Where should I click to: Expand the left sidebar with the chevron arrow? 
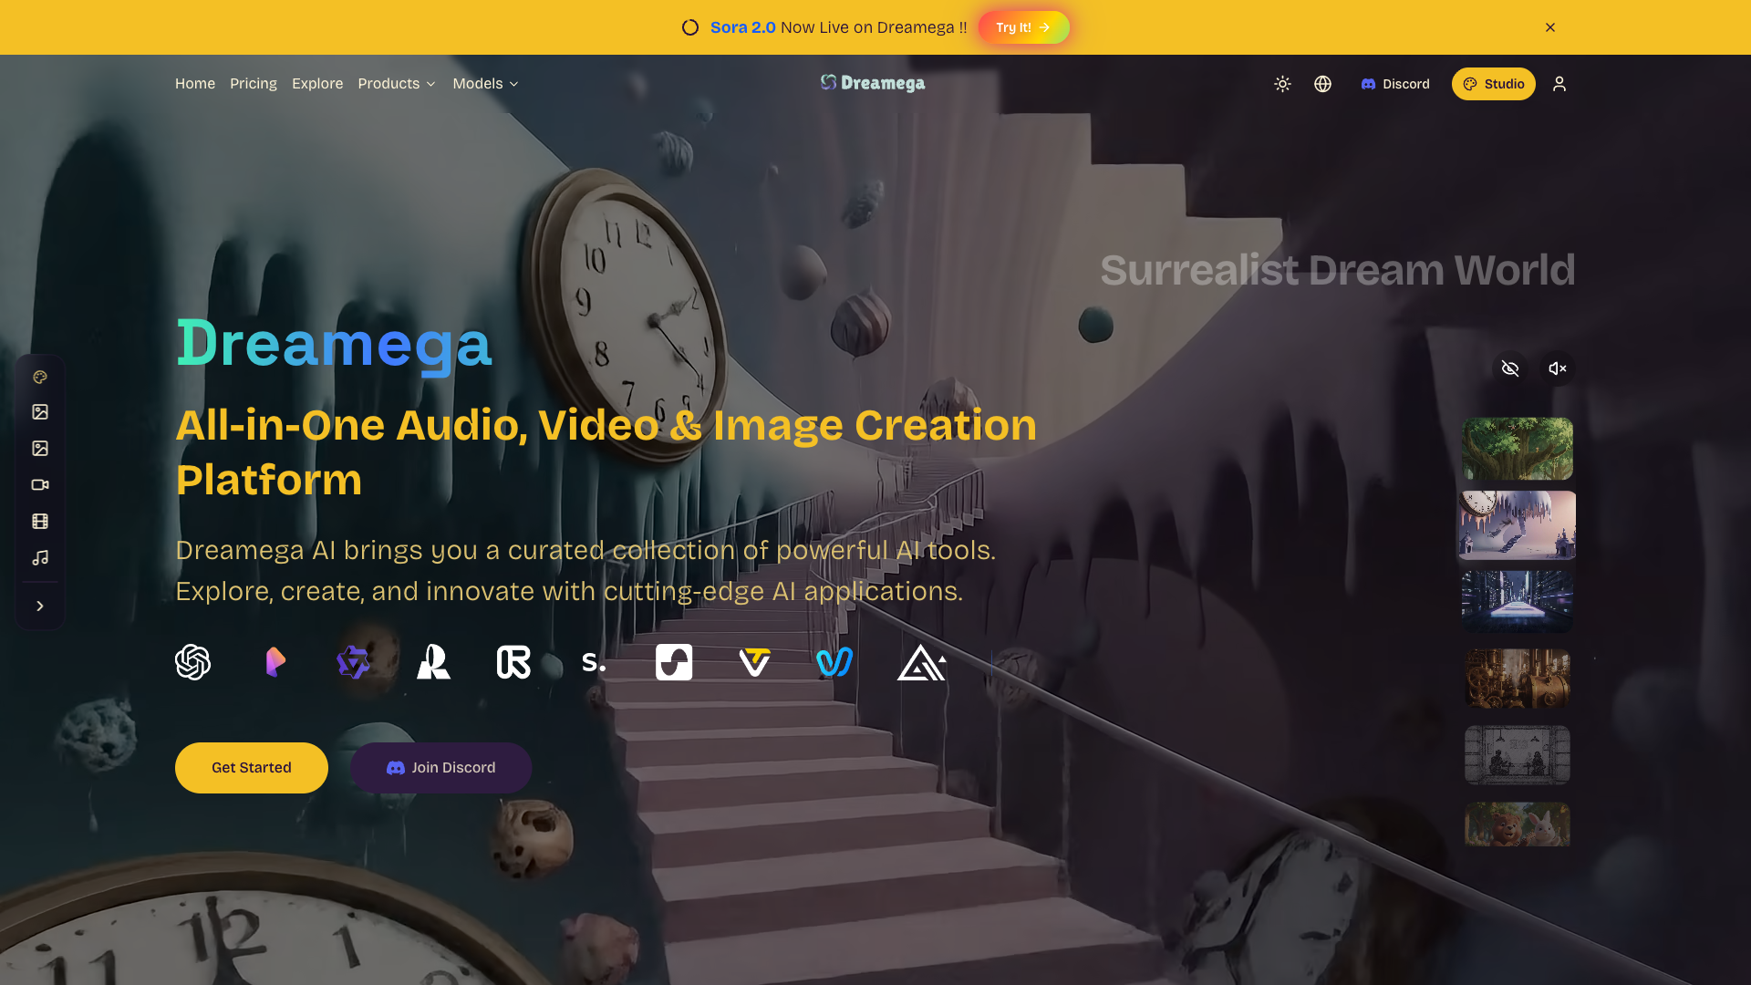(40, 606)
